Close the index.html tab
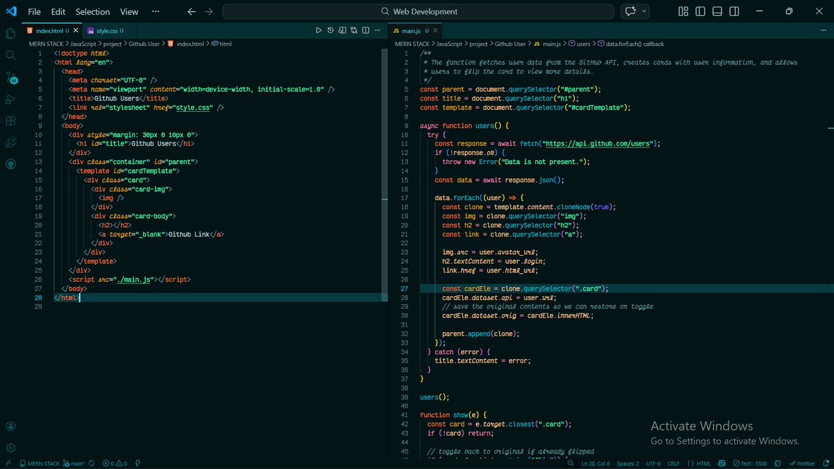The width and height of the screenshot is (834, 469). tap(76, 31)
